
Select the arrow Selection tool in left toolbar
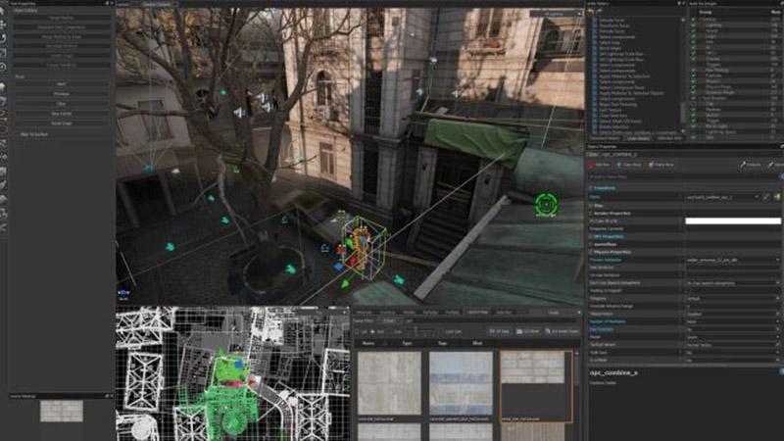(5, 13)
